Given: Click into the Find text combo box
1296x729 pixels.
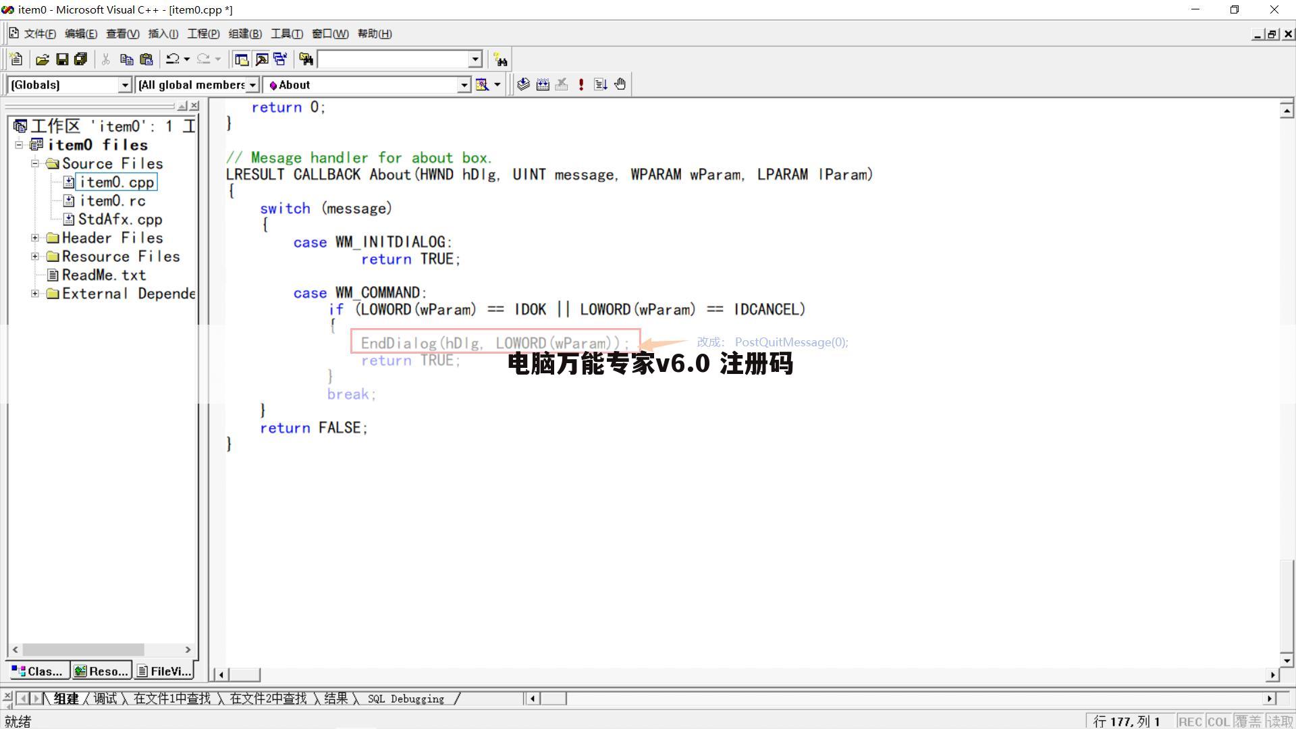Looking at the screenshot, I should (x=394, y=59).
